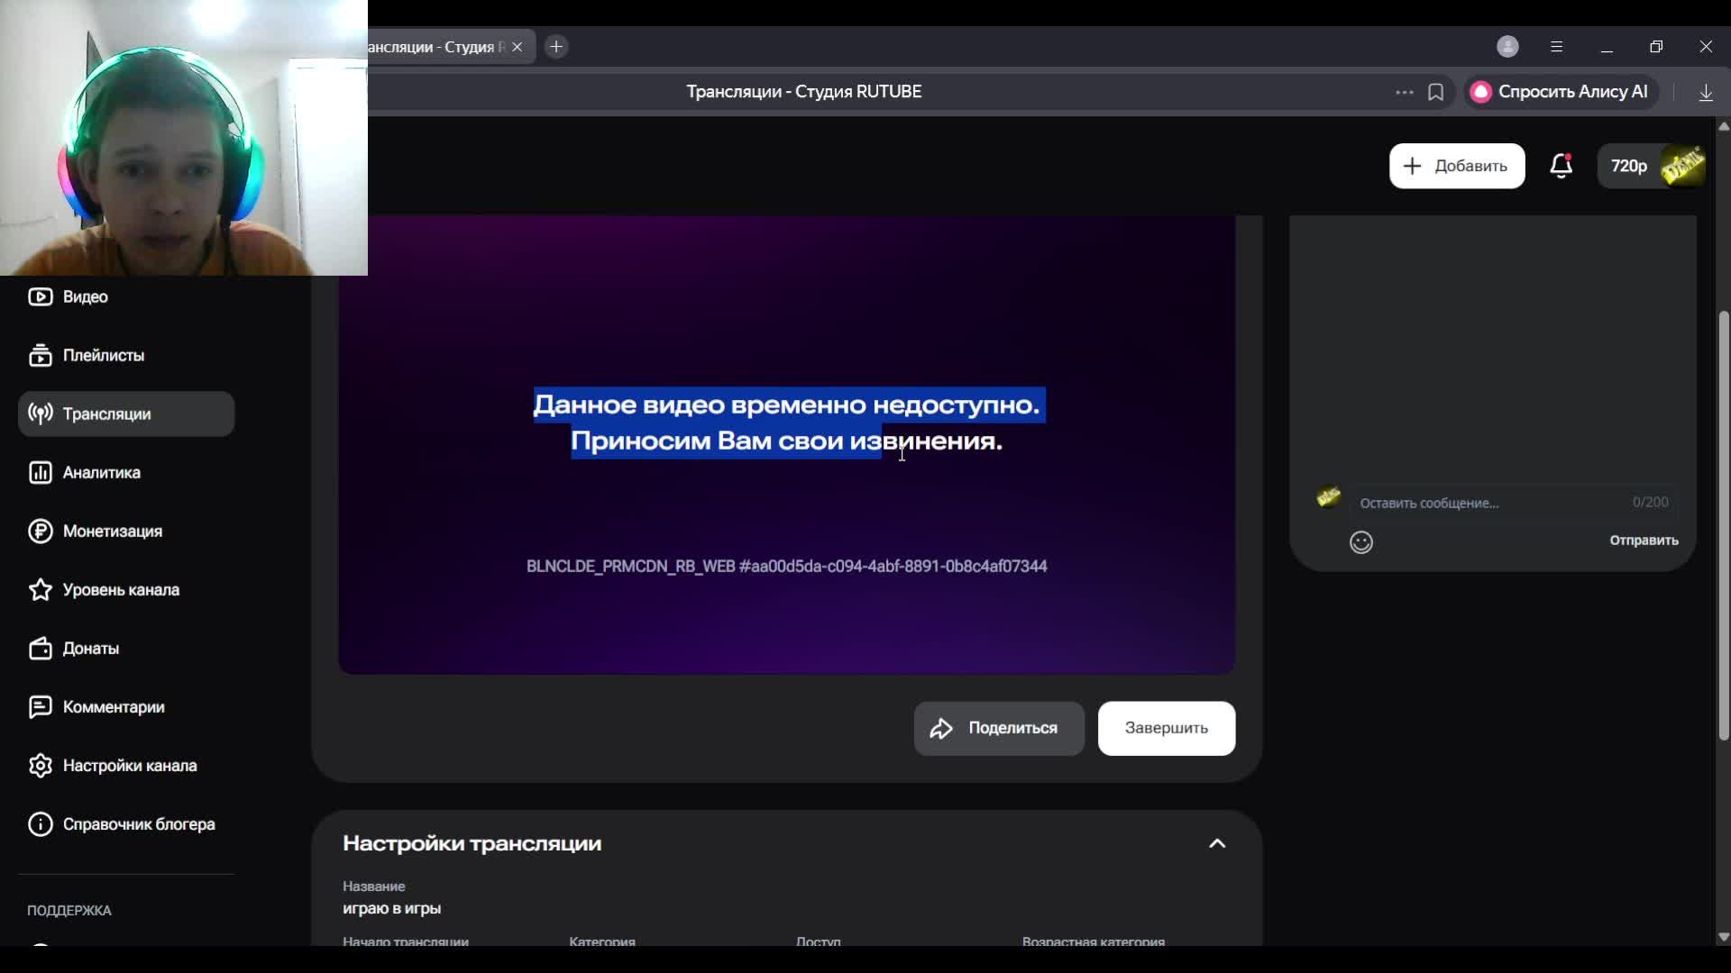Open the three-dots page options menu

[1404, 92]
